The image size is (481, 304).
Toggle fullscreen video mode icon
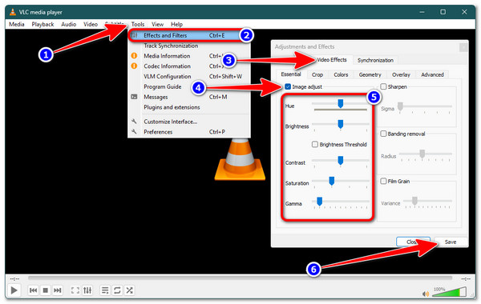coord(75,290)
